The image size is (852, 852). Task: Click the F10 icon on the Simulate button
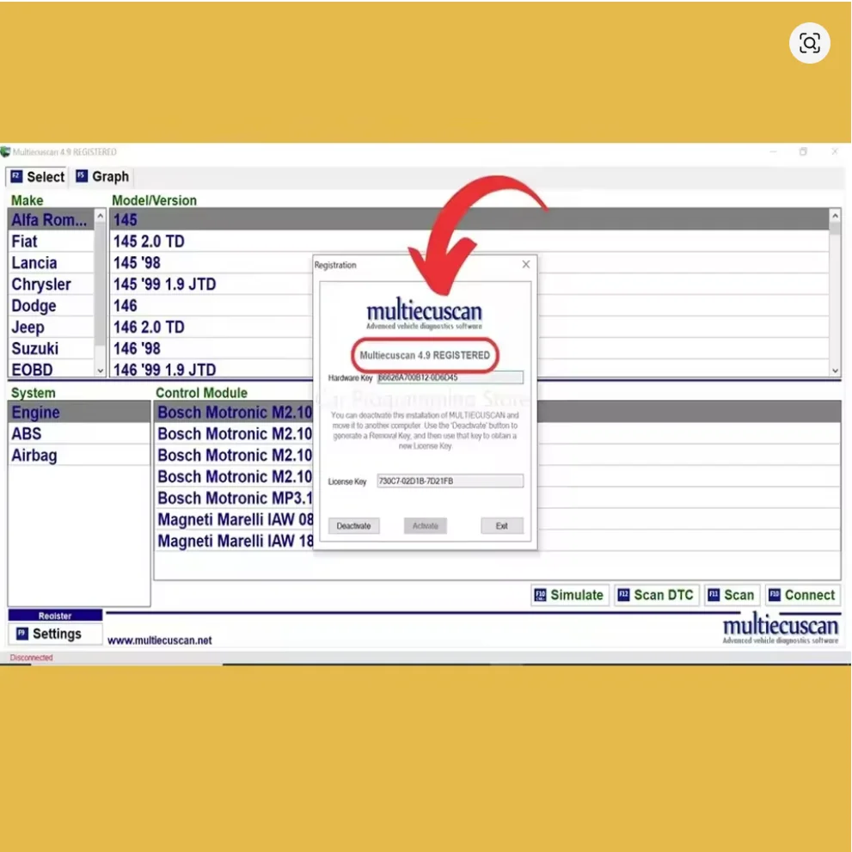tap(540, 595)
